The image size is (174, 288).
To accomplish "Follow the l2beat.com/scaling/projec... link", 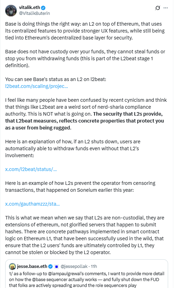I will pyautogui.click(x=37, y=86).
